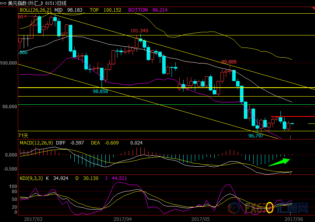Click the link icon beside the chart title
The height and width of the screenshot is (222, 315).
pyautogui.click(x=3, y=3)
